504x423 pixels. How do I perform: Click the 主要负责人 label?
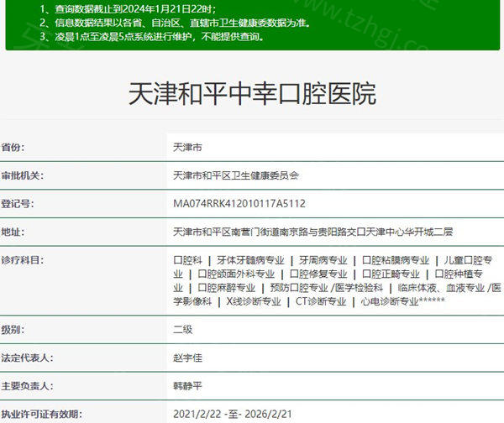(28, 386)
